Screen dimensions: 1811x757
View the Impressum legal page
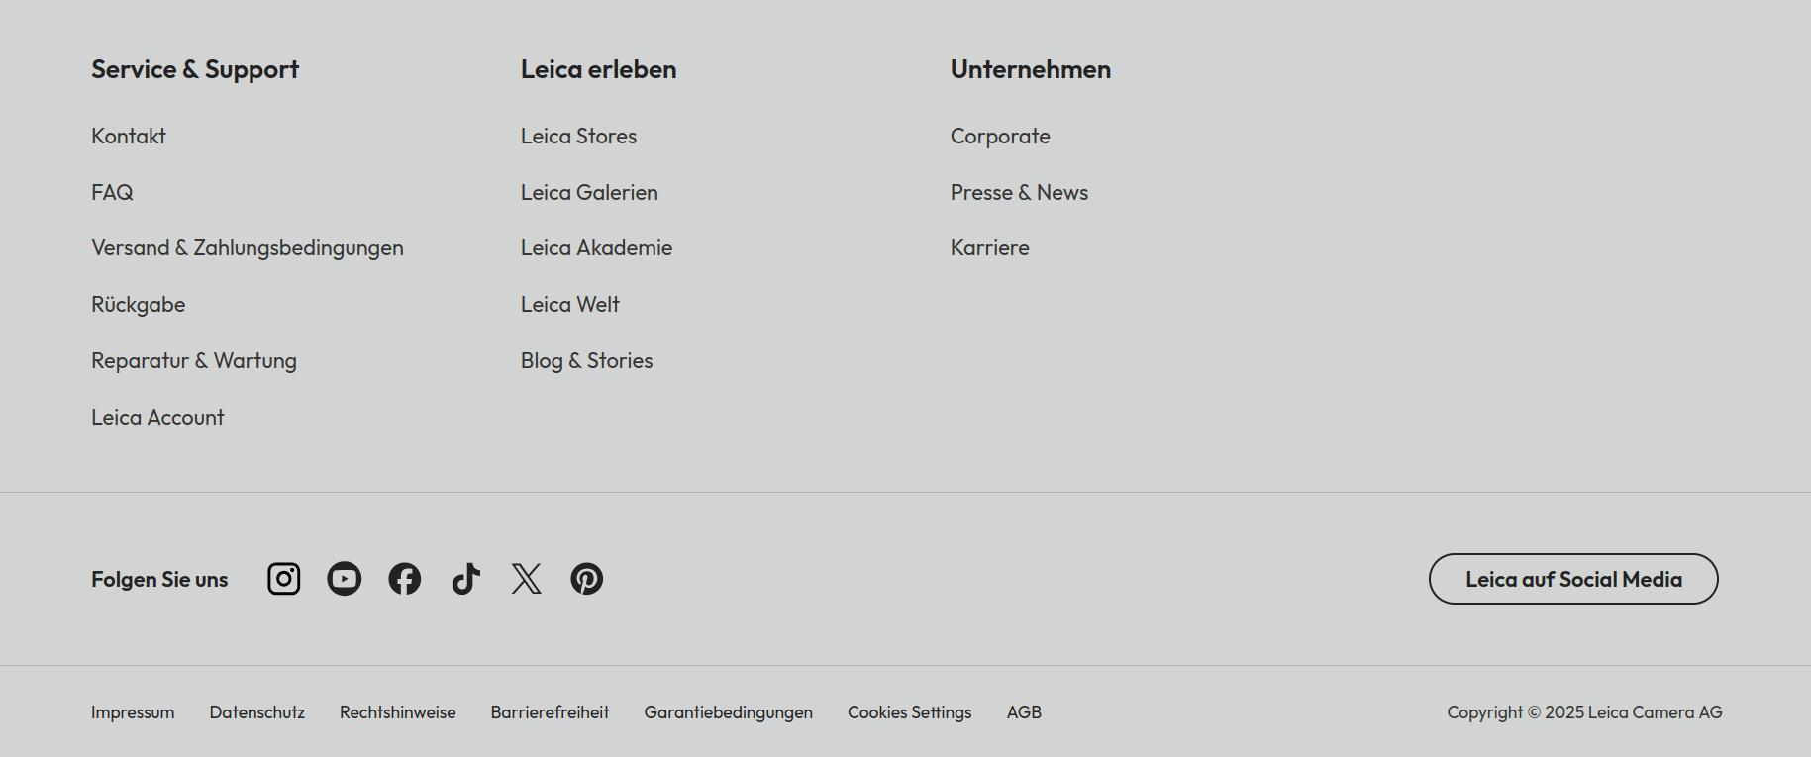[x=133, y=712]
